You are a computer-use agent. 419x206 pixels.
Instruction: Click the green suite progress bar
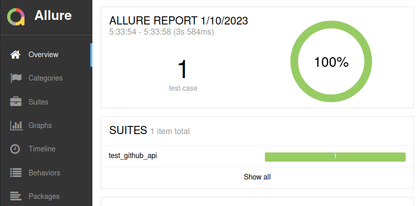[335, 157]
